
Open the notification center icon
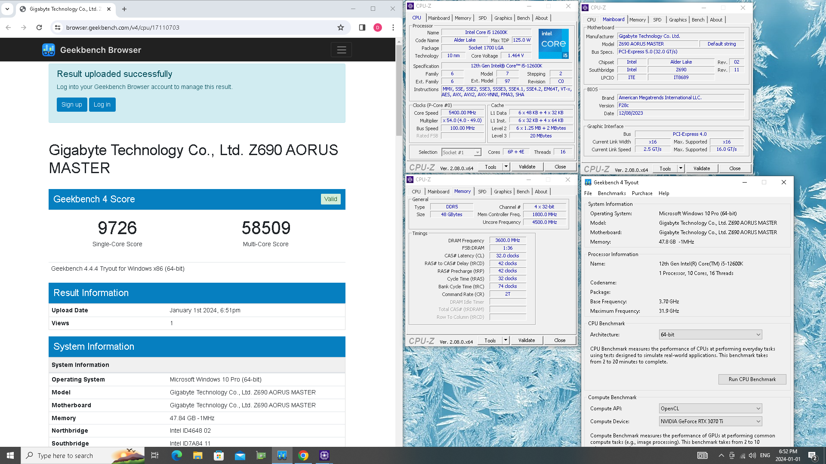click(813, 455)
